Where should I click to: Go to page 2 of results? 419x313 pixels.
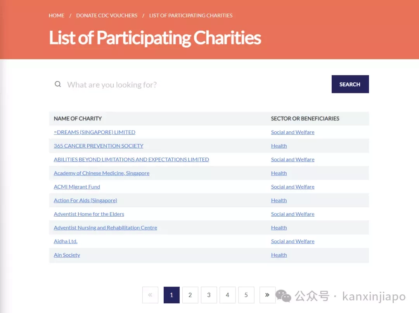click(x=190, y=295)
